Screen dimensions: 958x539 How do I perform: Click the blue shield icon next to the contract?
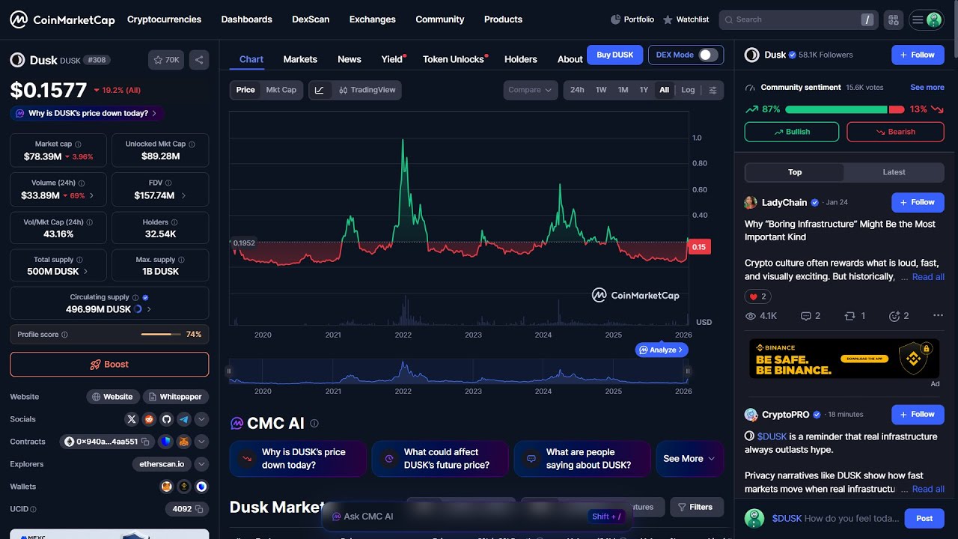point(165,442)
